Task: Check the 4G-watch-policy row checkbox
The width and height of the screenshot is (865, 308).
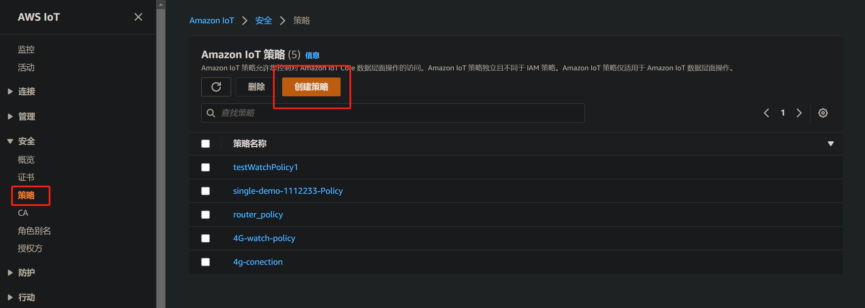Action: 205,238
